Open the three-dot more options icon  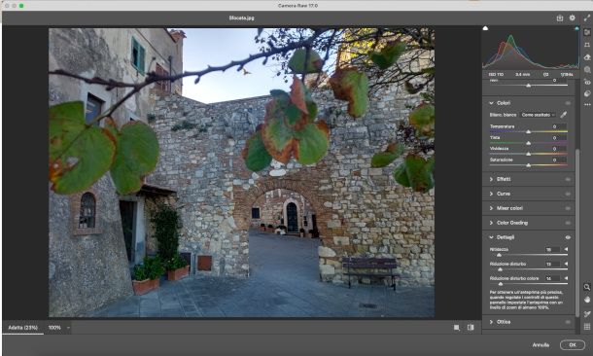(x=587, y=104)
